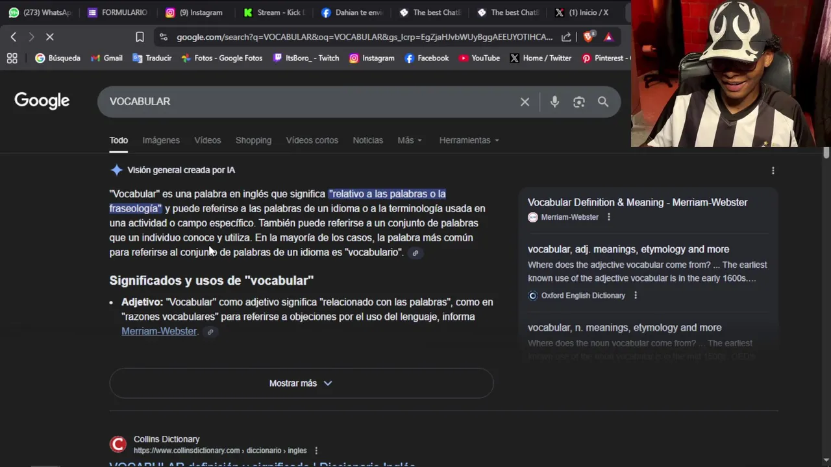
Task: Go back with the browser back arrow
Action: (14, 37)
